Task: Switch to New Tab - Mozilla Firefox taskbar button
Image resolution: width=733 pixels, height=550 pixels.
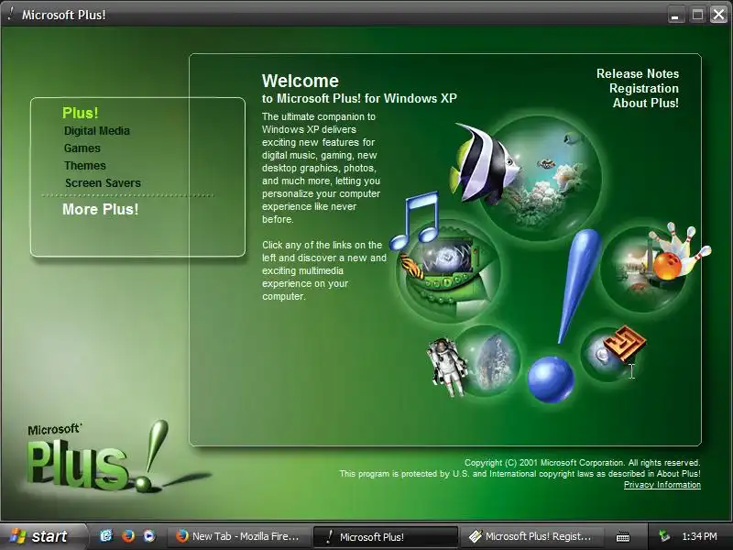Action: point(240,536)
